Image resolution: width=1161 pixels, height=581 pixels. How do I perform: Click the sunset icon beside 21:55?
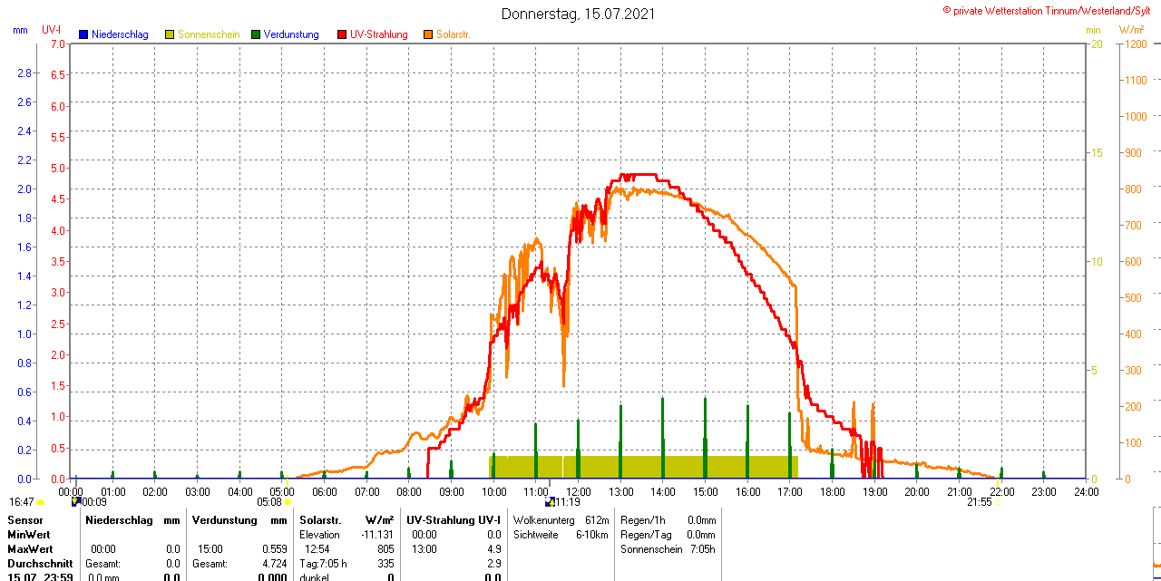click(x=998, y=502)
